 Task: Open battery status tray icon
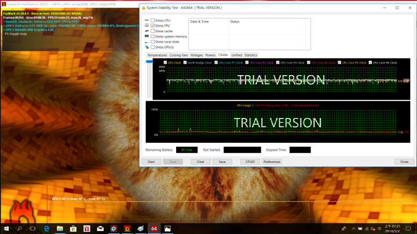point(360,228)
